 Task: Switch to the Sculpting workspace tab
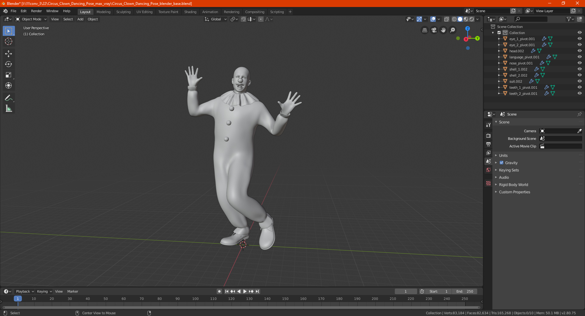coord(123,12)
